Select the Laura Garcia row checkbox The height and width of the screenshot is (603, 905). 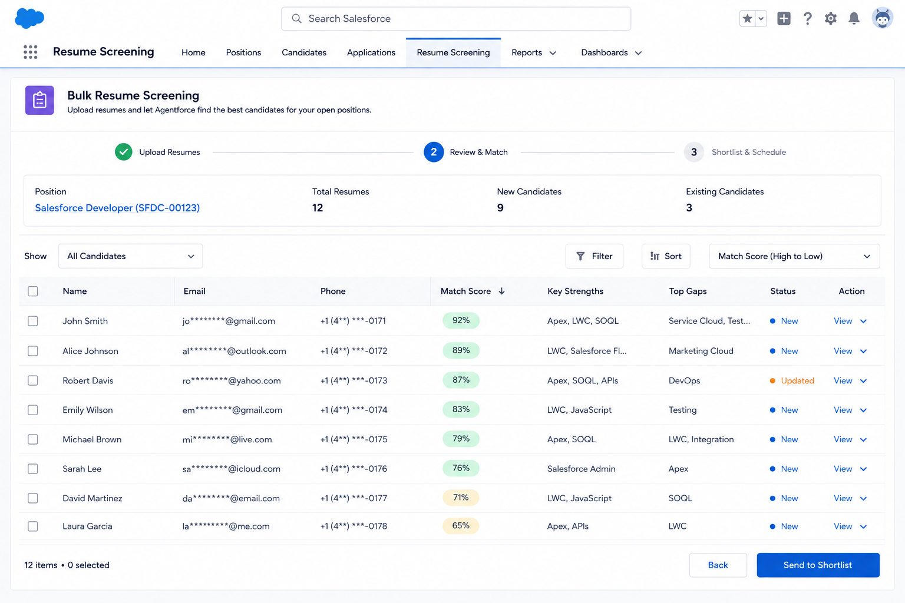[33, 526]
